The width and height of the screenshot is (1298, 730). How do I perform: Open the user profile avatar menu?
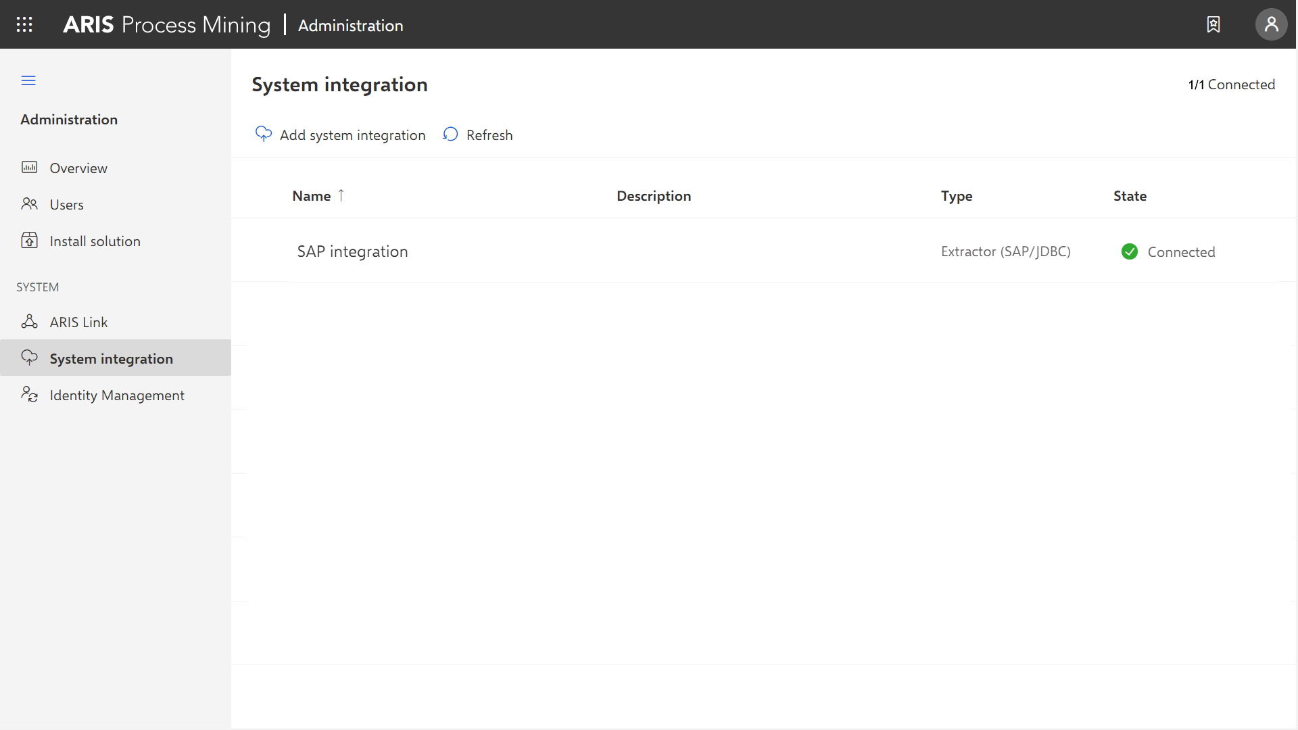coord(1271,24)
